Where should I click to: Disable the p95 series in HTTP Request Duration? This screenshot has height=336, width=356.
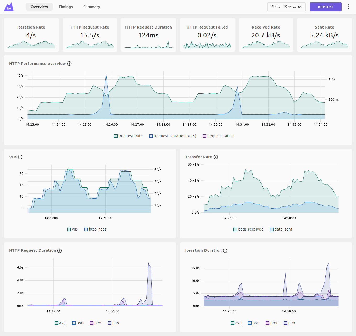click(x=95, y=323)
